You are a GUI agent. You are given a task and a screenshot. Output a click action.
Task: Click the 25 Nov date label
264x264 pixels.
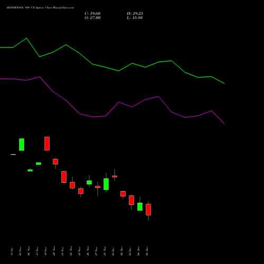coord(79,251)
